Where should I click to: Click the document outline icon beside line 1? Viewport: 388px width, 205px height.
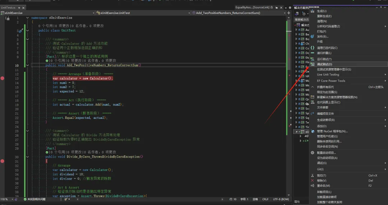[8, 18]
